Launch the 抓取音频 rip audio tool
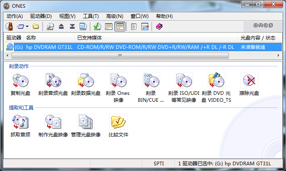 [x=20, y=125]
